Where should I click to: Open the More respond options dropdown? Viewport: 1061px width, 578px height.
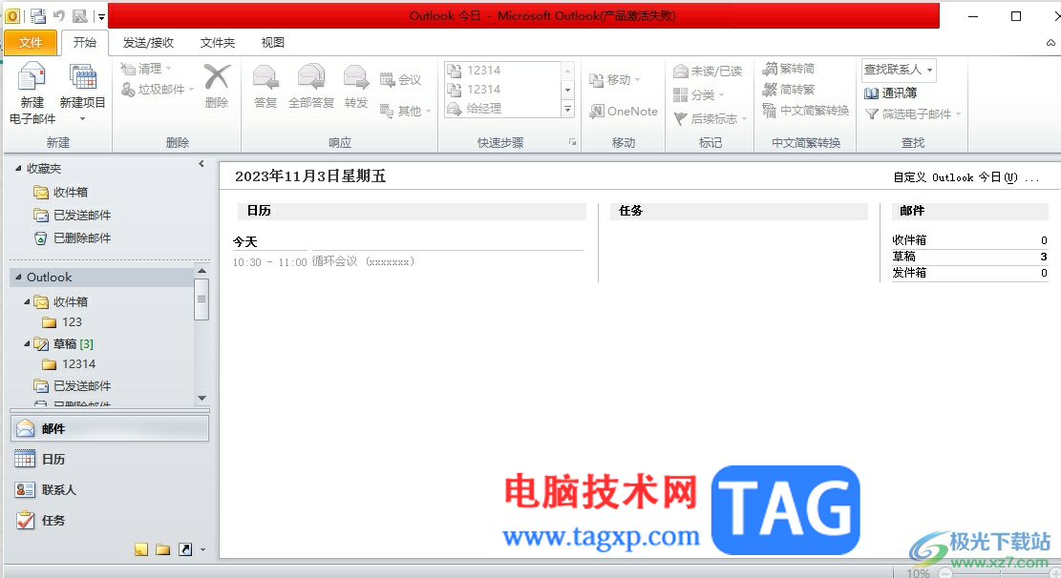(405, 111)
